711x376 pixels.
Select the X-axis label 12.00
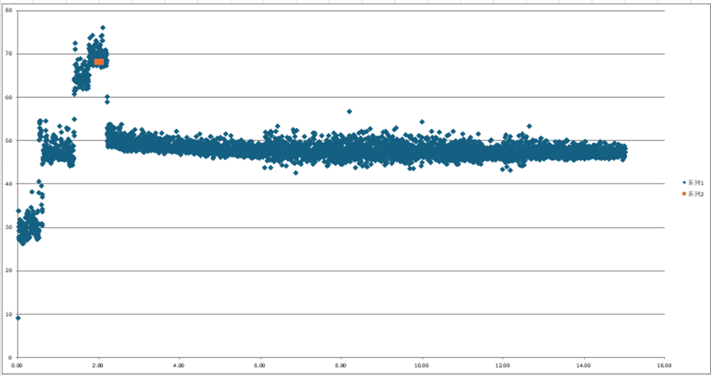(x=503, y=364)
